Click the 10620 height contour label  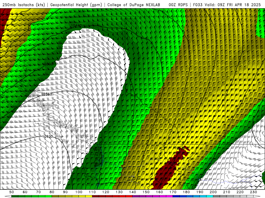[x=47, y=136]
